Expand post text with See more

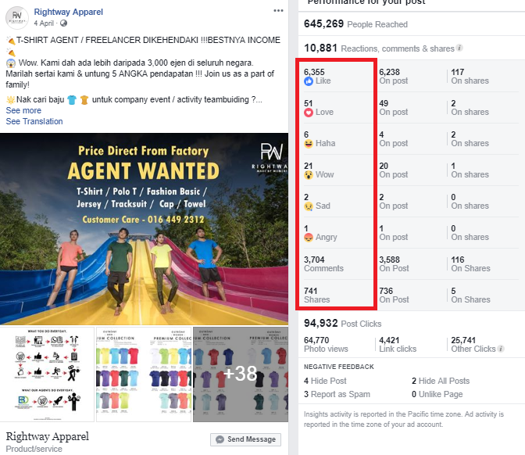[x=23, y=110]
